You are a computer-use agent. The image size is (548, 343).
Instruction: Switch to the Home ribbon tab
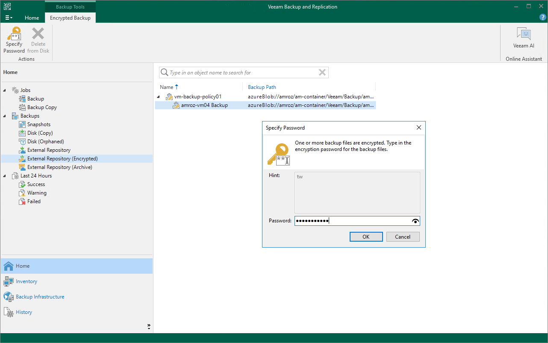(x=32, y=18)
